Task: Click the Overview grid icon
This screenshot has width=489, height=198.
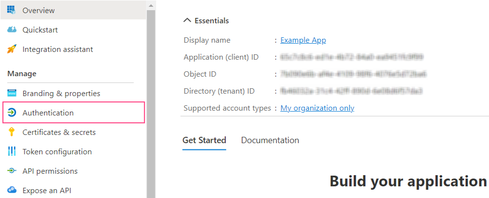Action: click(x=12, y=10)
